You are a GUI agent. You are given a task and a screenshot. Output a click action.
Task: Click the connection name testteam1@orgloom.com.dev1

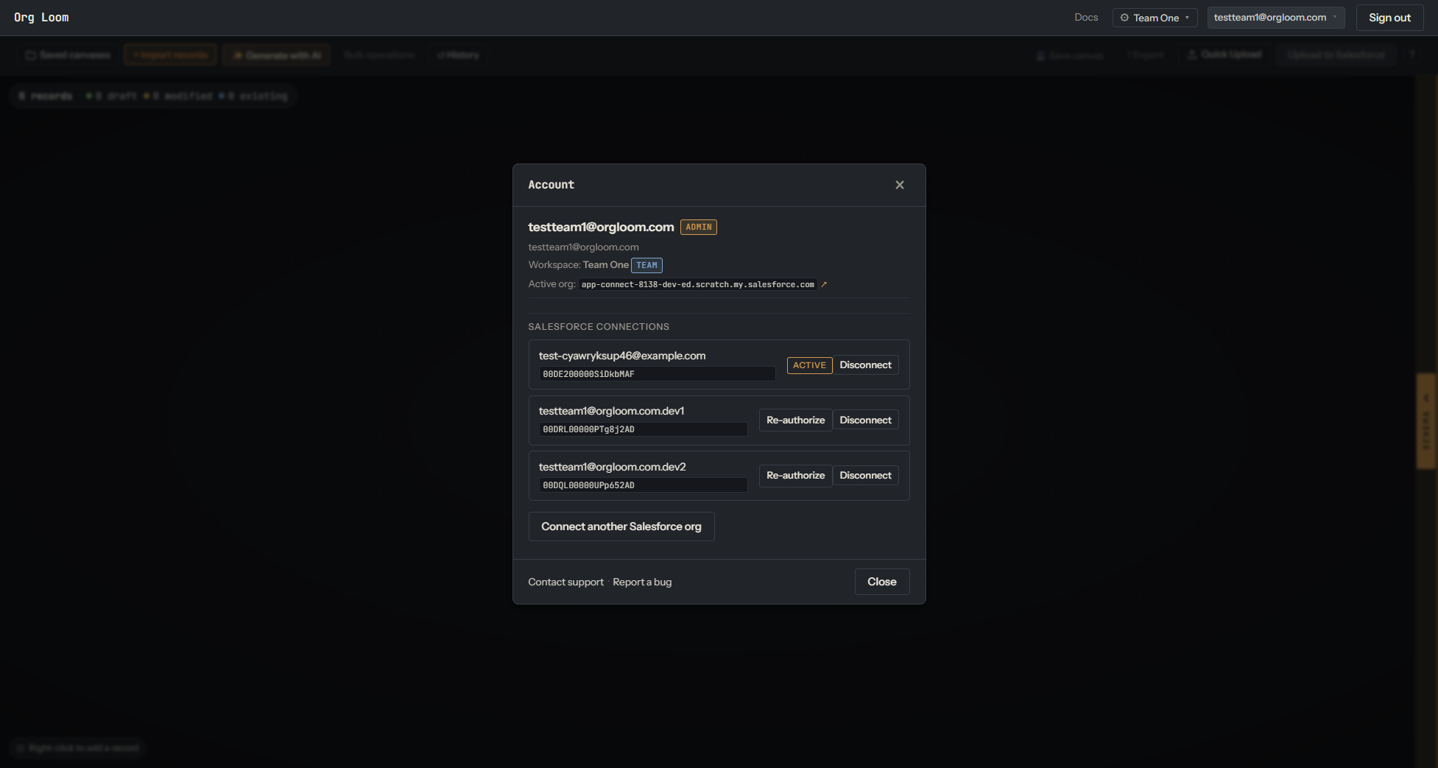click(x=611, y=411)
